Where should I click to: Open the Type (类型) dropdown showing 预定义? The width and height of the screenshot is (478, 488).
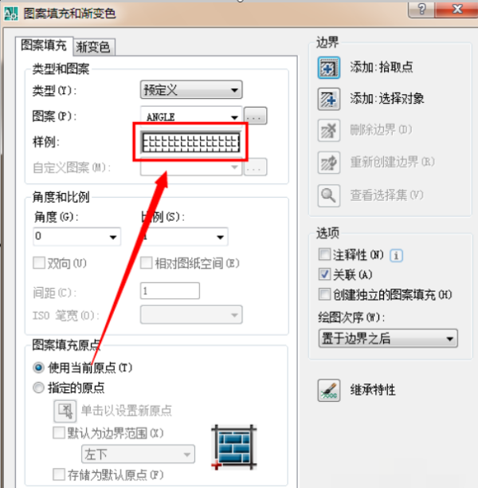pos(191,90)
